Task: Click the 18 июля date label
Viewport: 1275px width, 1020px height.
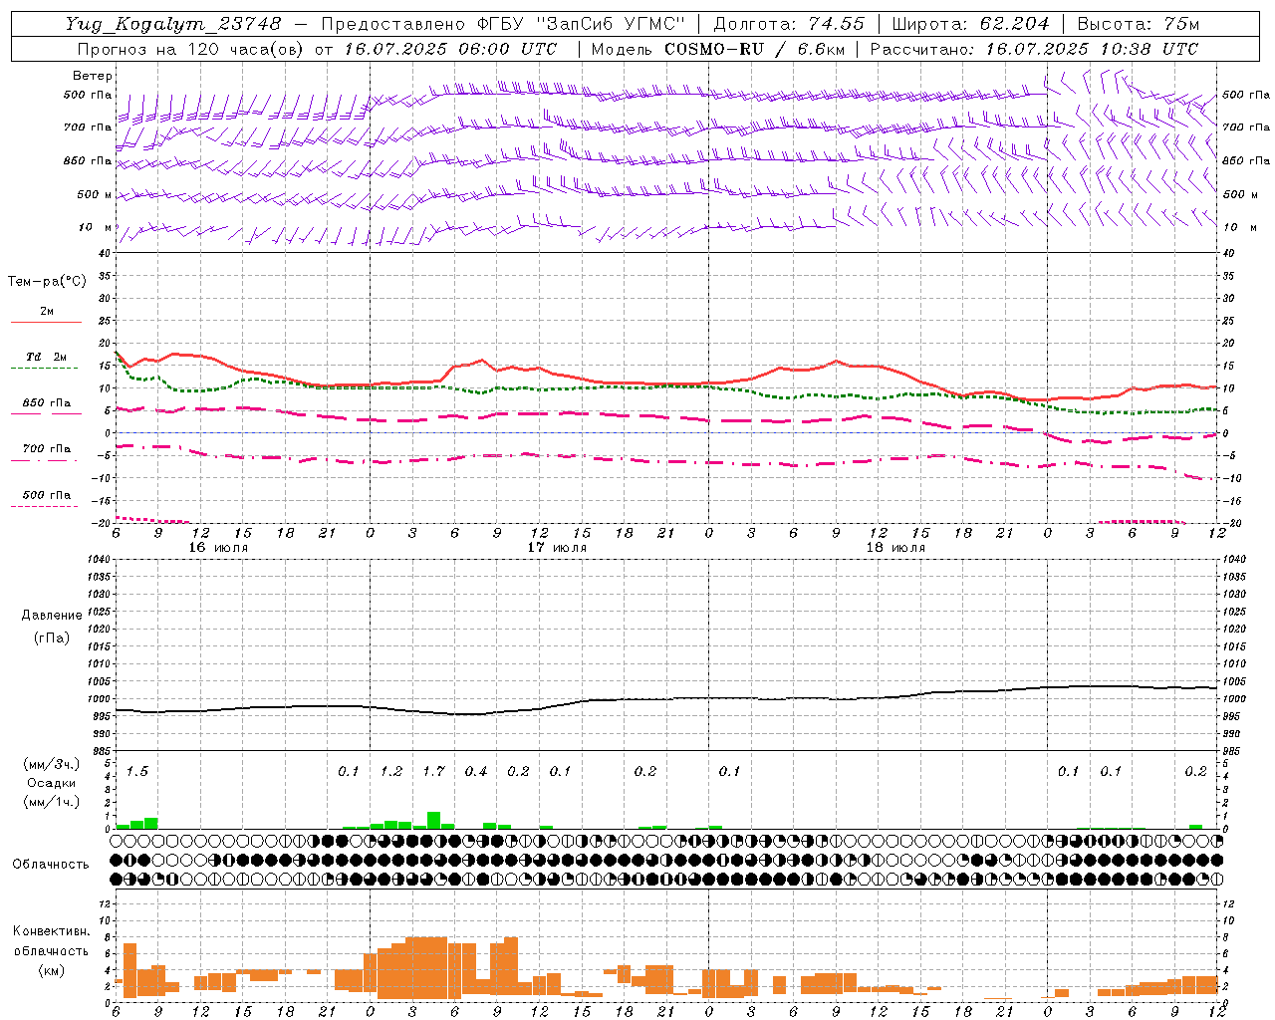Action: click(x=895, y=547)
